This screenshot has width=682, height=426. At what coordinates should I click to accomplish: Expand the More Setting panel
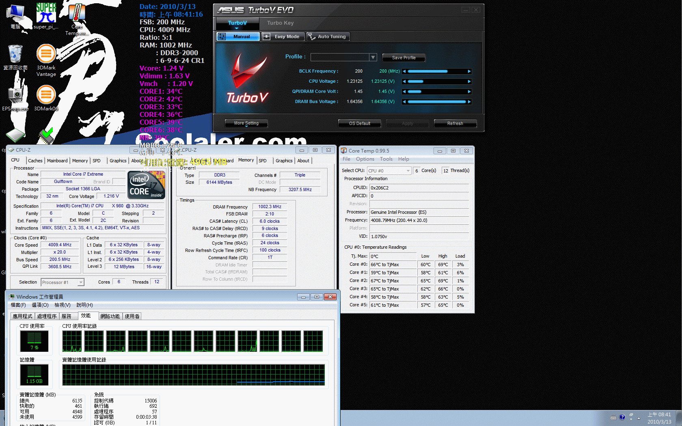click(x=246, y=123)
